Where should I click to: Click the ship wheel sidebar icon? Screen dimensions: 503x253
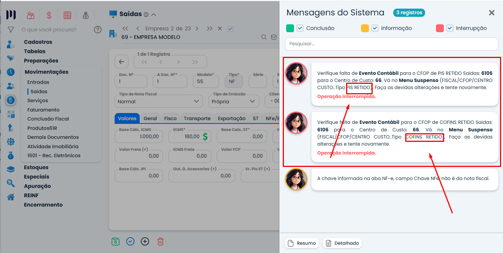pyautogui.click(x=10, y=142)
